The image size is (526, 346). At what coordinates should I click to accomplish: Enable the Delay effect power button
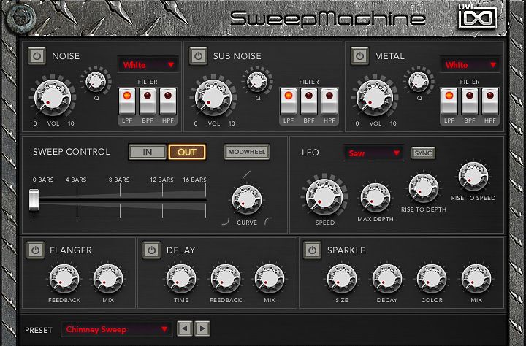tap(150, 250)
